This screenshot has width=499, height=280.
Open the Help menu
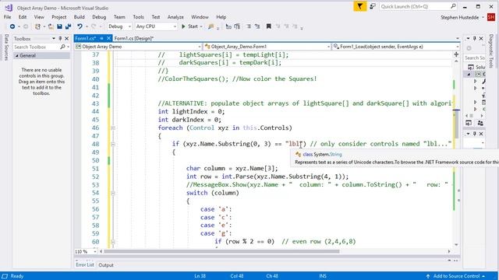pyautogui.click(x=221, y=17)
